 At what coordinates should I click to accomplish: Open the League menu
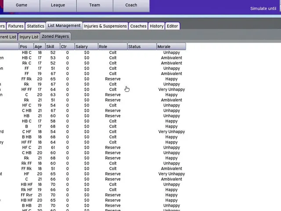58,5
